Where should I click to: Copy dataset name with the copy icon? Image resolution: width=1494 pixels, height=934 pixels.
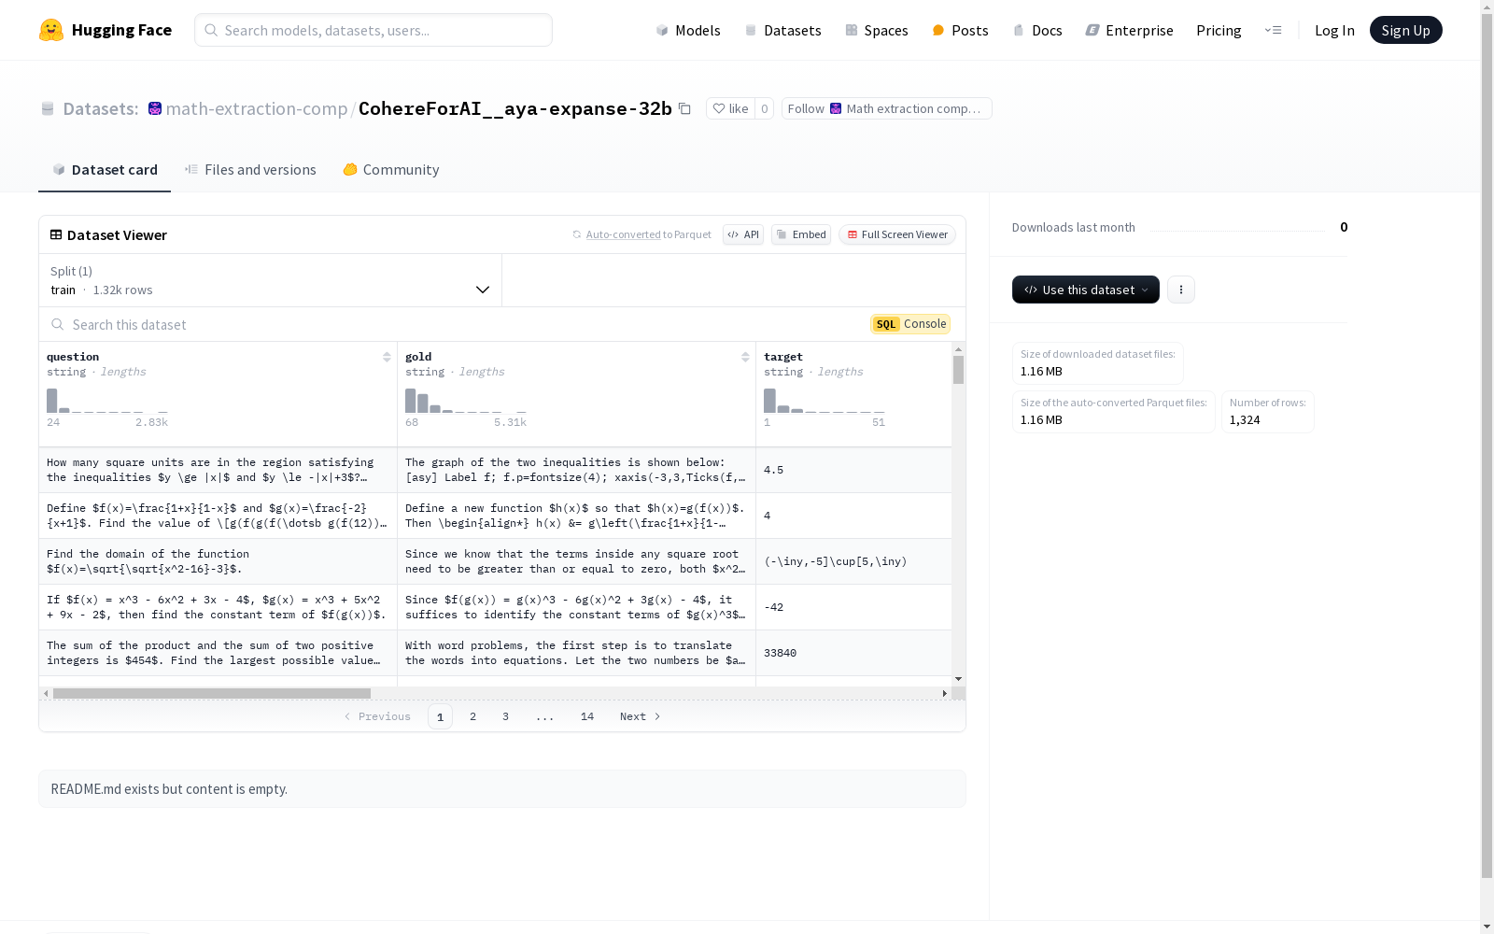(x=684, y=108)
